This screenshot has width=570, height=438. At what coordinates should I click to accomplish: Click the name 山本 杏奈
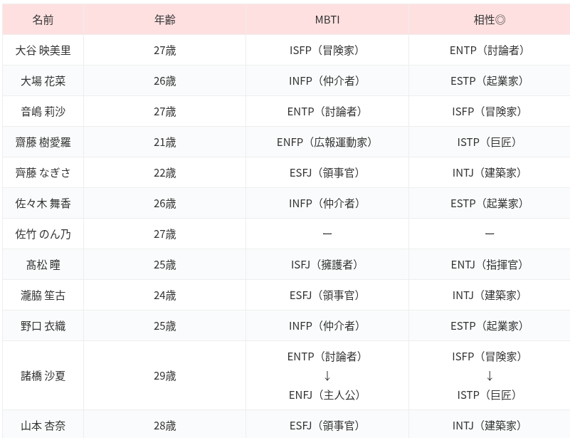(43, 426)
